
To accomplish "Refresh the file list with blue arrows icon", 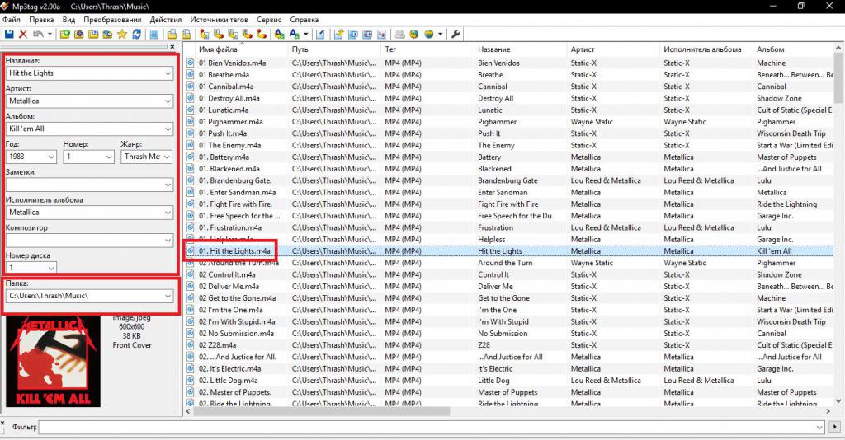I will tap(137, 34).
